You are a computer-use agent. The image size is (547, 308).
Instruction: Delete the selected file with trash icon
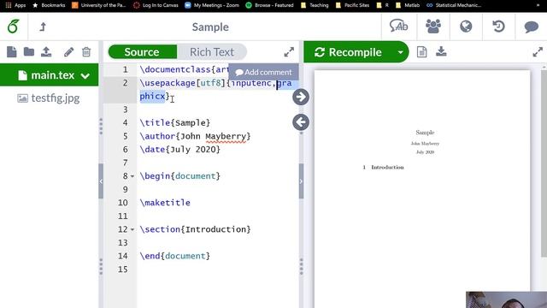86,52
